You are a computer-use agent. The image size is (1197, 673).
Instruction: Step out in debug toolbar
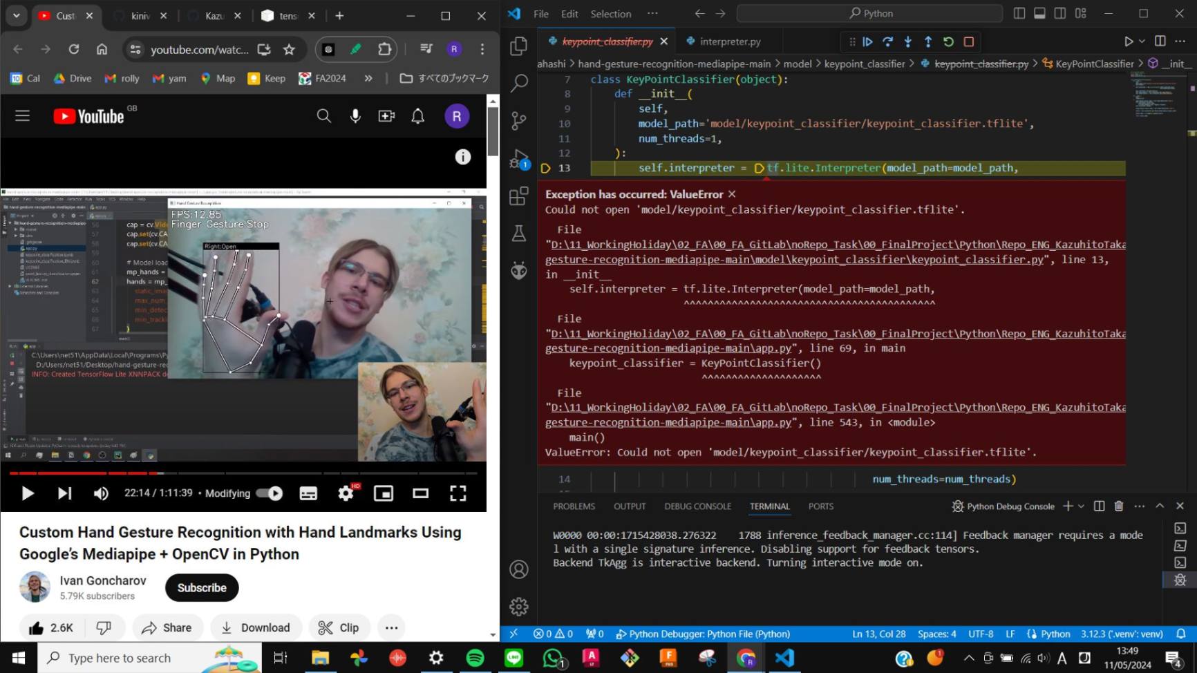click(x=928, y=41)
